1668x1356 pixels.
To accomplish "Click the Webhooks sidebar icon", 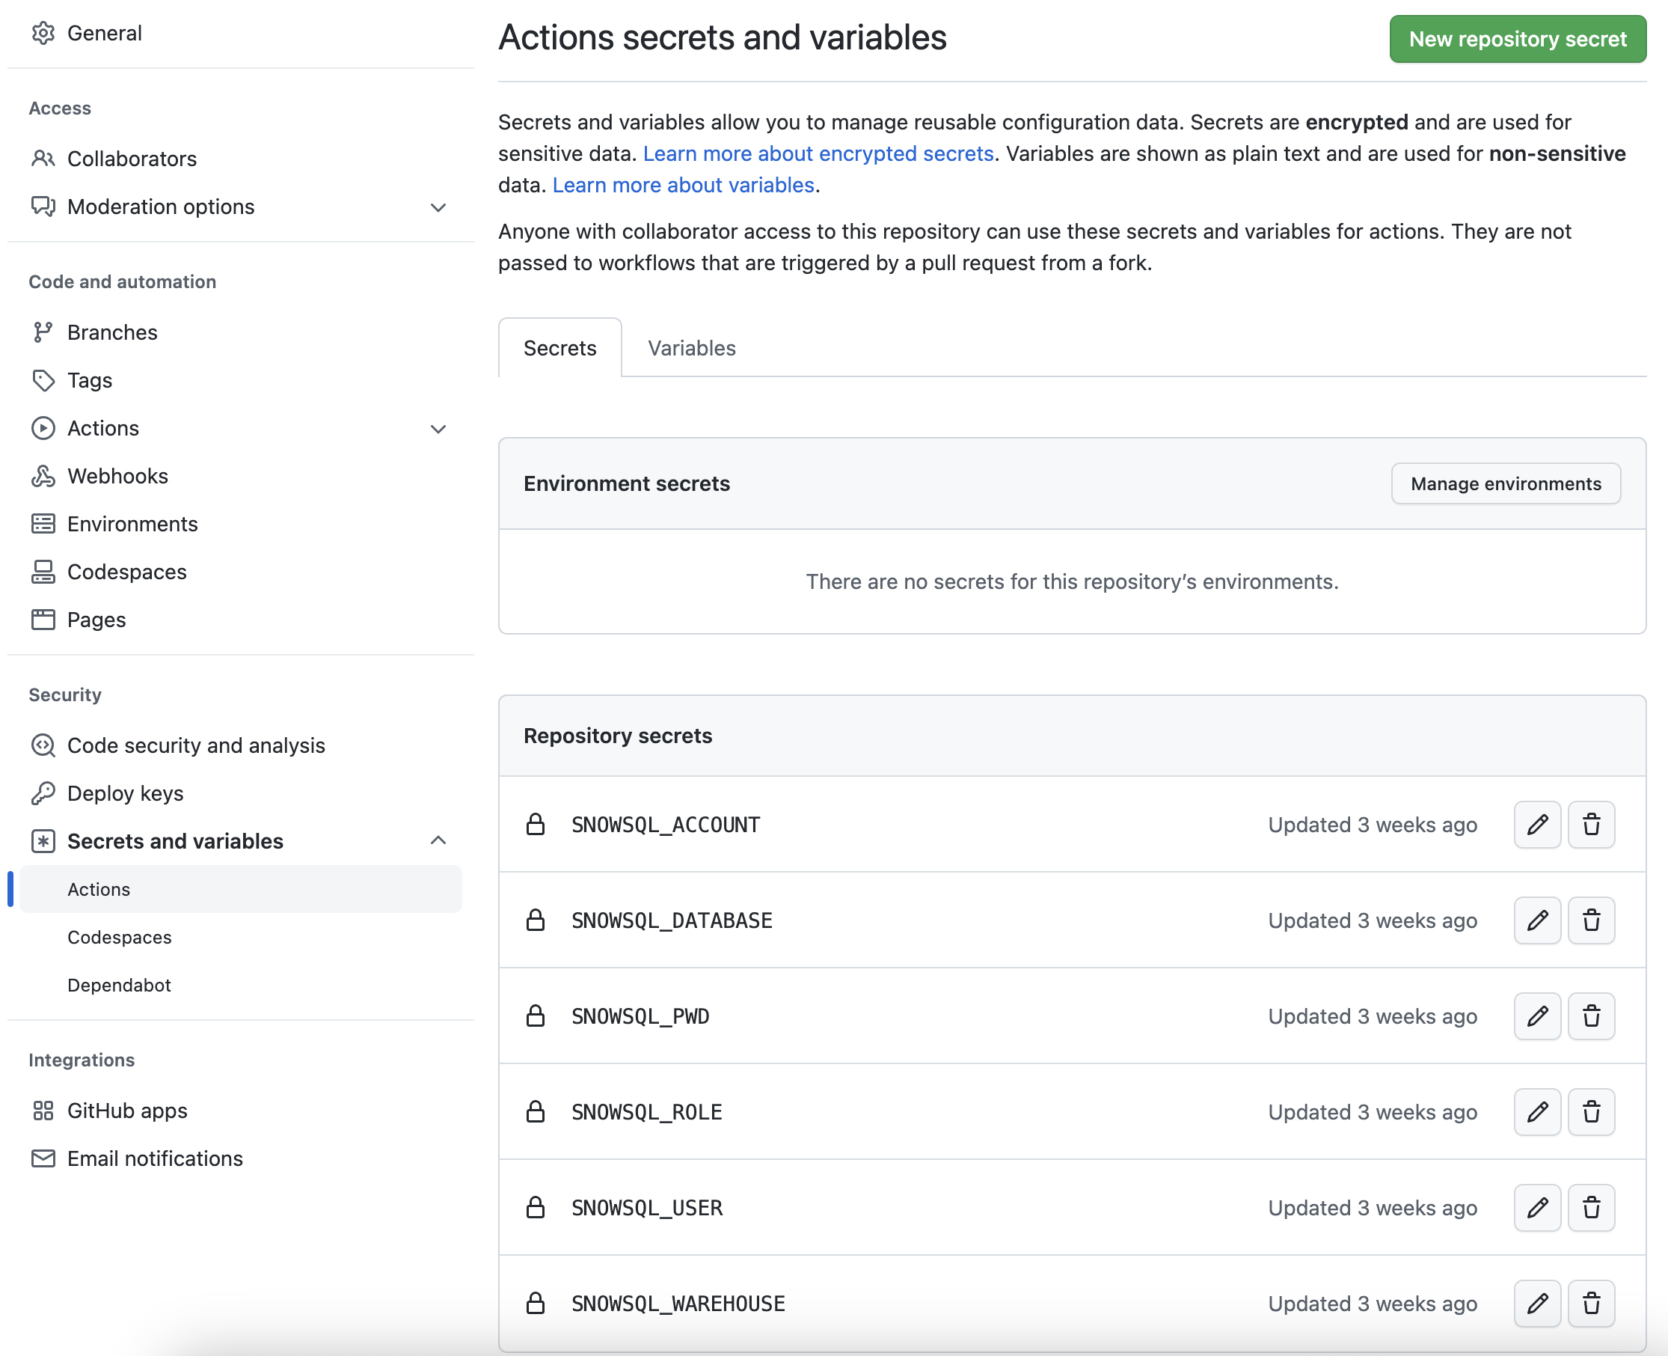I will (43, 476).
